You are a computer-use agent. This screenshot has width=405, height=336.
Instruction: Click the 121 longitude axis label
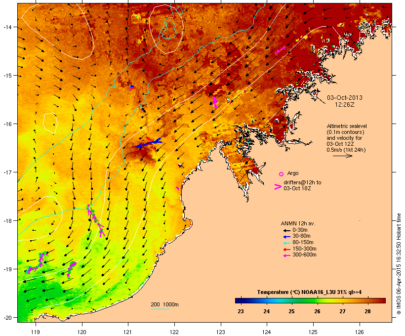tap(128, 332)
